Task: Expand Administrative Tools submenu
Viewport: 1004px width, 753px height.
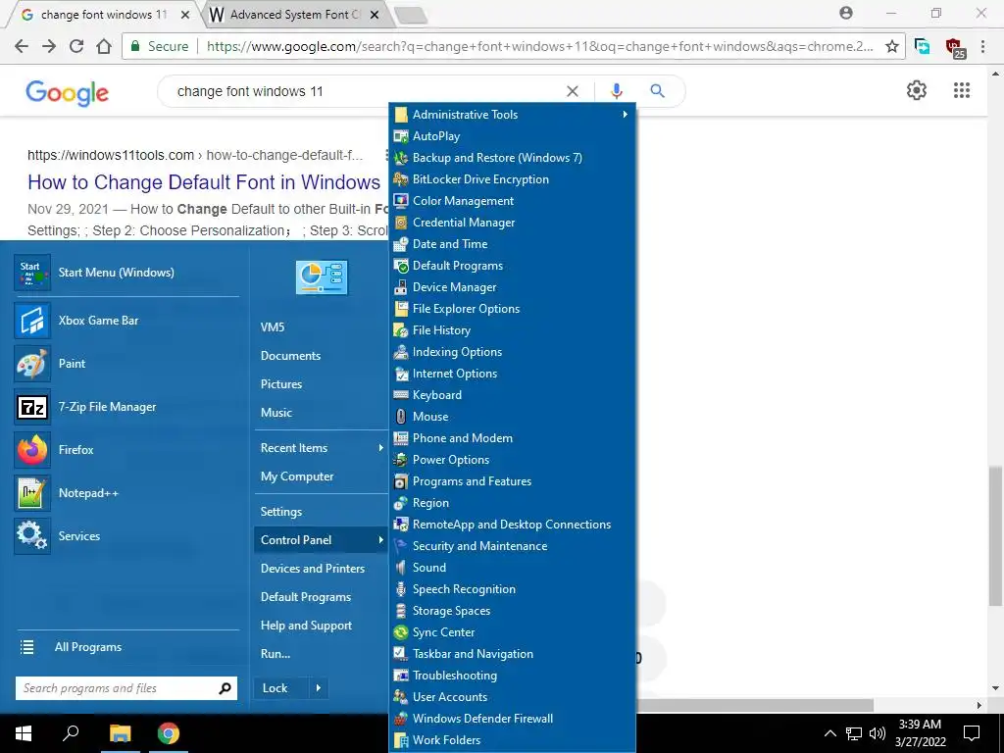Action: pos(512,115)
